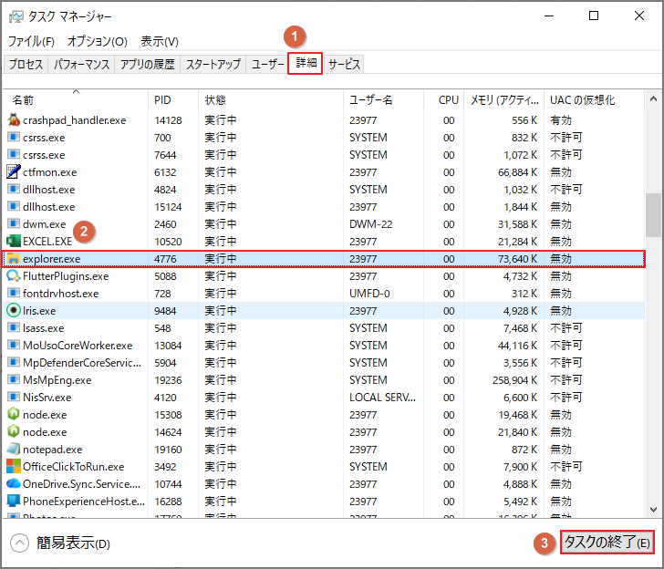Click the Iris.exe round icon
The image size is (664, 569).
click(14, 310)
